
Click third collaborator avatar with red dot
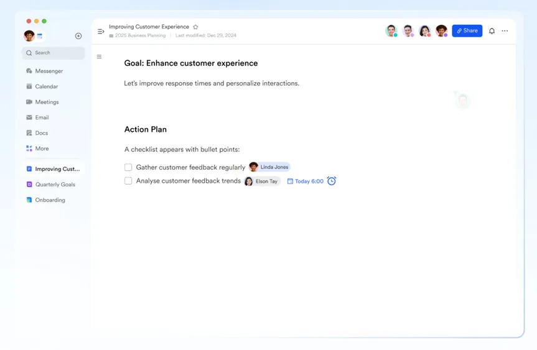point(424,31)
